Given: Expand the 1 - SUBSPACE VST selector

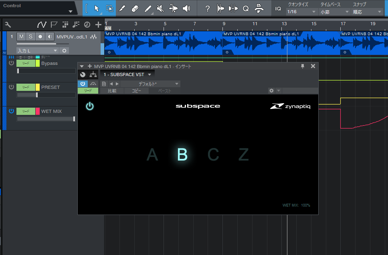Looking at the screenshot, I should [127, 74].
